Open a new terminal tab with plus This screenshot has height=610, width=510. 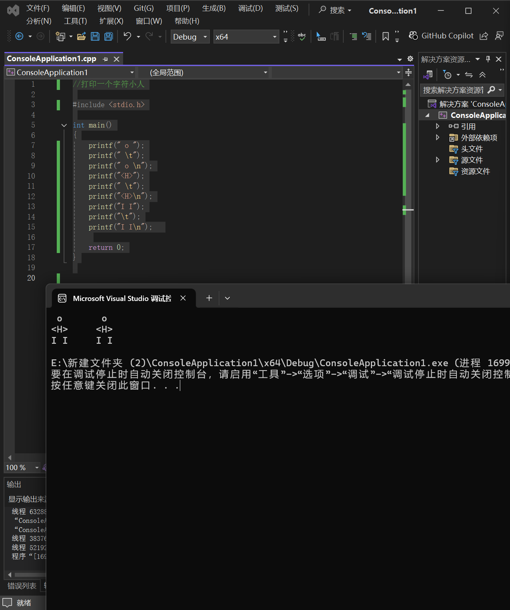209,298
